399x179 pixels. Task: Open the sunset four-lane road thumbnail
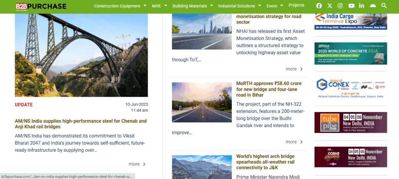pos(202,102)
